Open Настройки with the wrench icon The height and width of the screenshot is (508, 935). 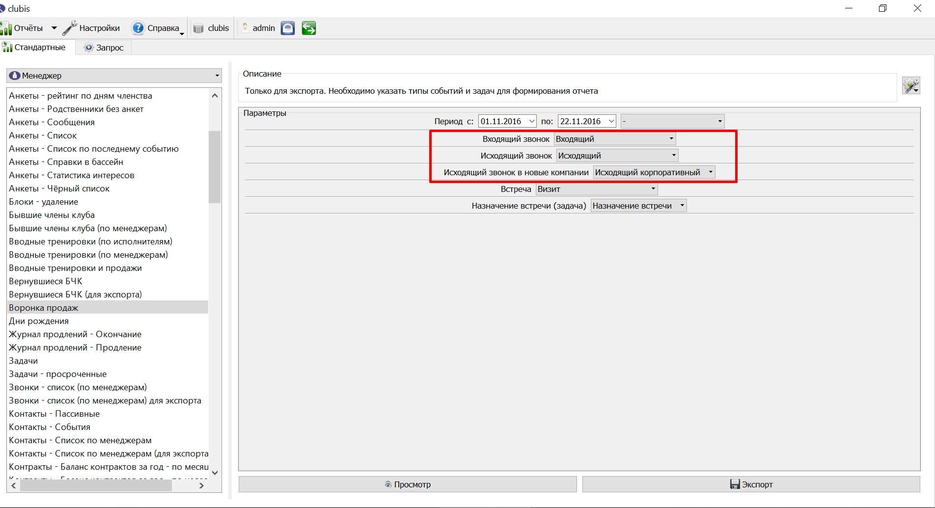pyautogui.click(x=69, y=28)
